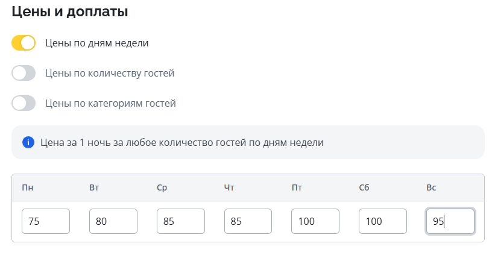This screenshot has height=255, width=492.
Task: Click the Monday price field showing 75
Action: (46, 221)
